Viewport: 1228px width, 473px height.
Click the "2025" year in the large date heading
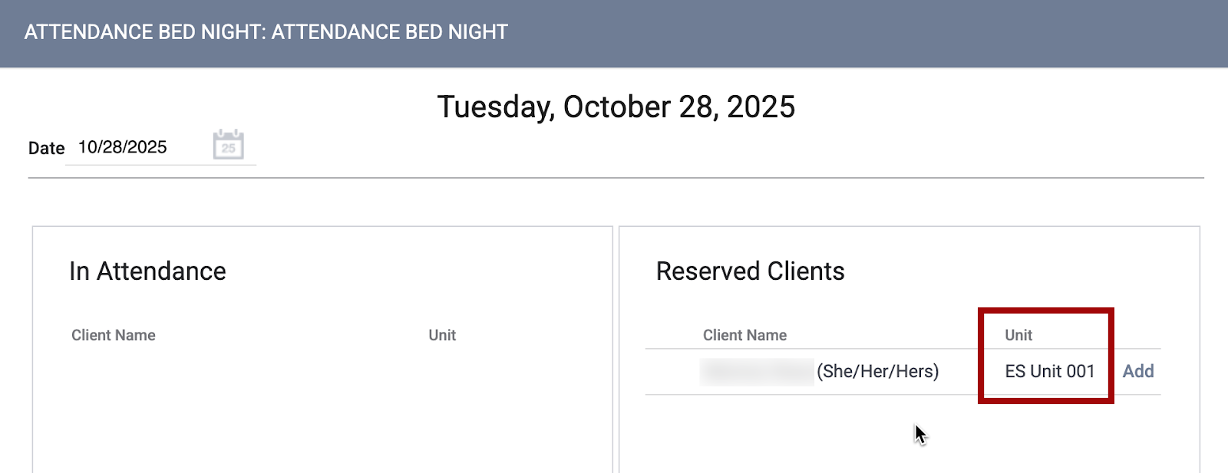(761, 107)
